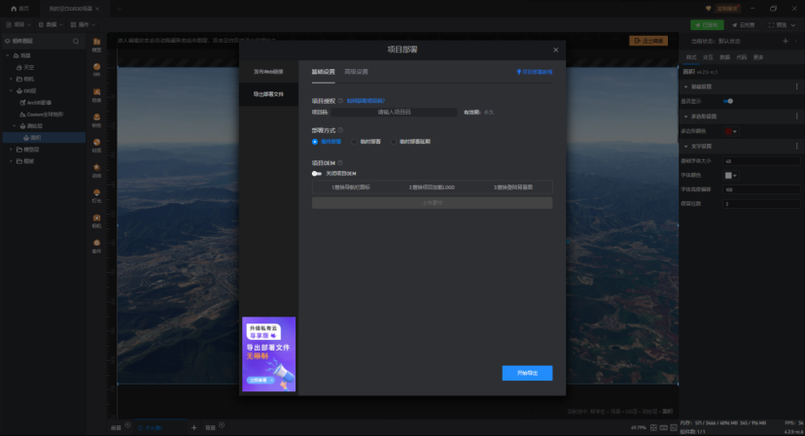Switch to the 交互 tab in the properties panel
The width and height of the screenshot is (805, 436).
tap(708, 57)
